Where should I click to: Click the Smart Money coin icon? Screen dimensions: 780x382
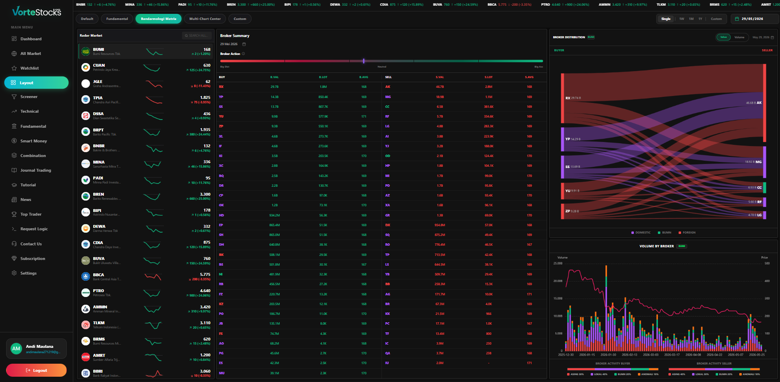click(14, 141)
